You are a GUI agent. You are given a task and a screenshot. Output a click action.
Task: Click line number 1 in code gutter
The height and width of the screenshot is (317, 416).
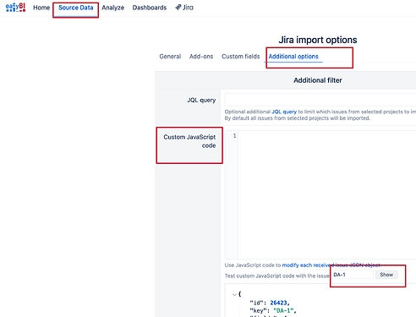coord(234,136)
